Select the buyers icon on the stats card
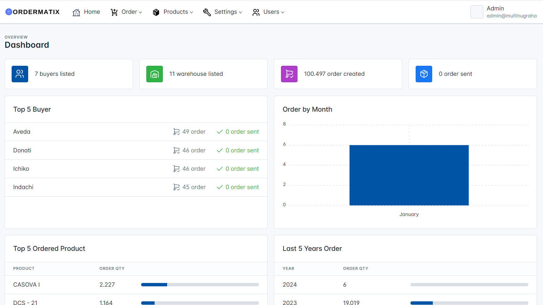The width and height of the screenshot is (543, 305). (20, 74)
